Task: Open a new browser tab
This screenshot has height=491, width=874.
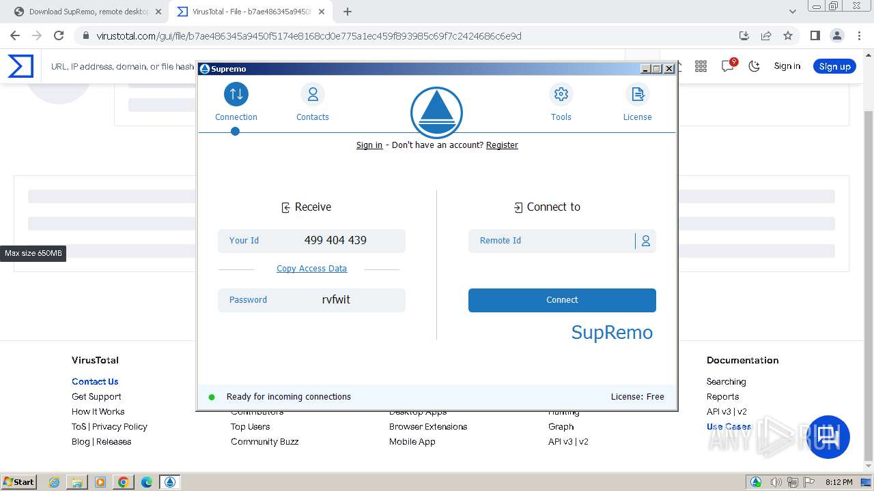Action: tap(348, 12)
